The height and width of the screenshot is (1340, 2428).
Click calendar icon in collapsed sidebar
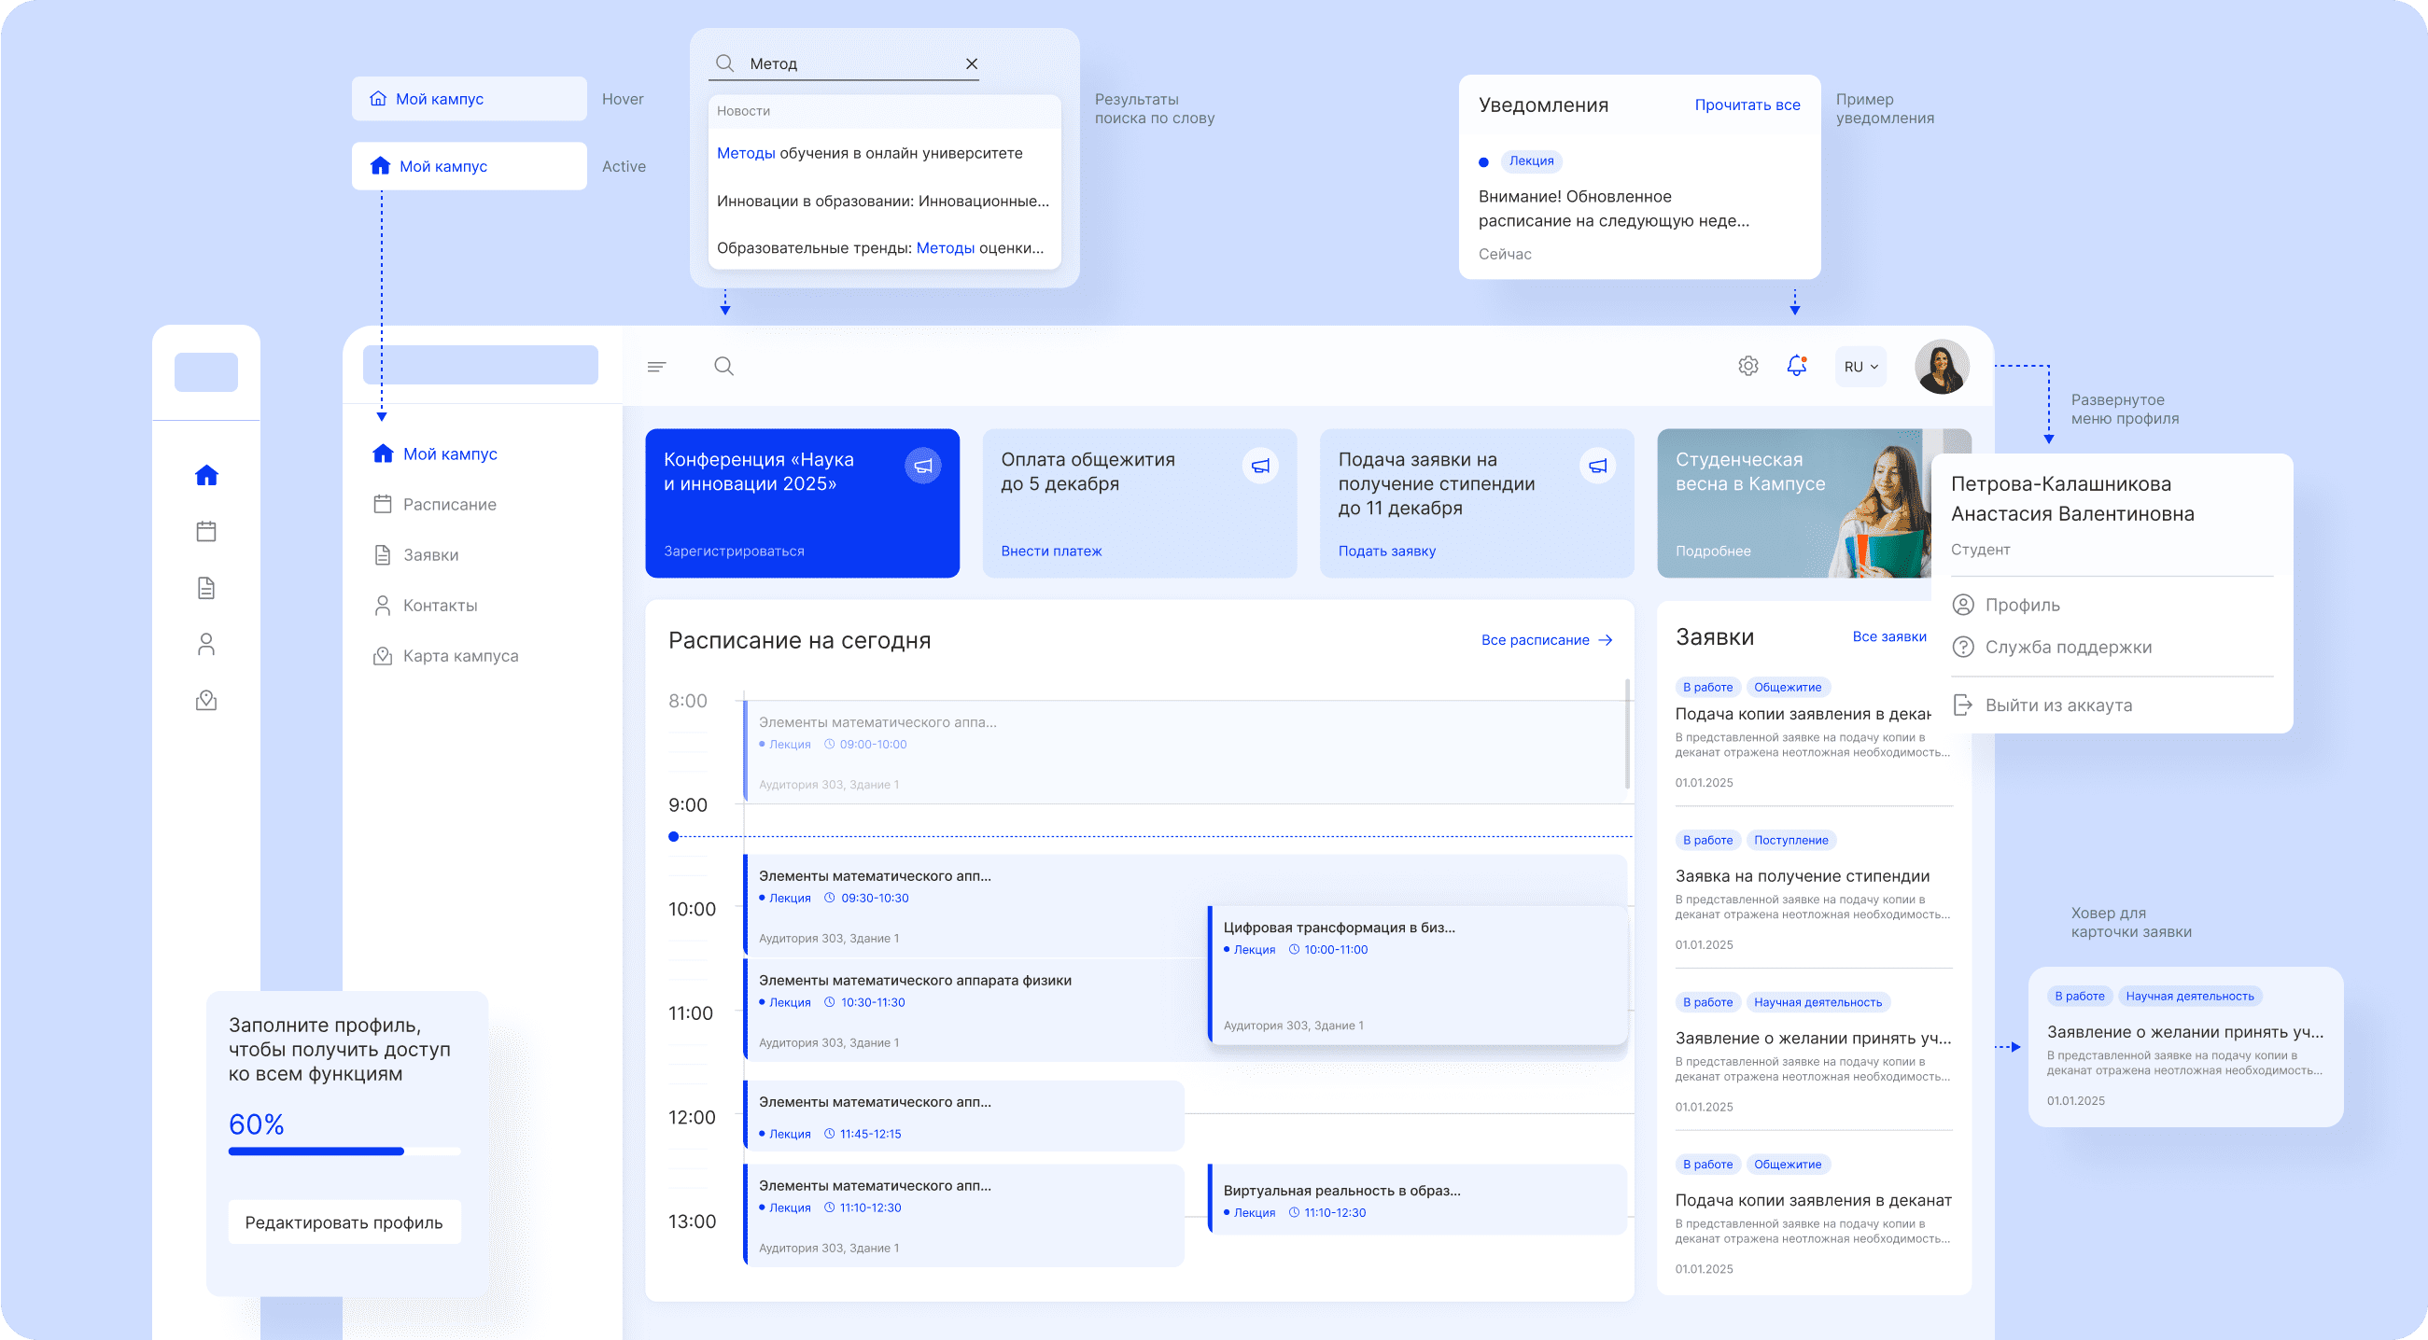tap(206, 532)
